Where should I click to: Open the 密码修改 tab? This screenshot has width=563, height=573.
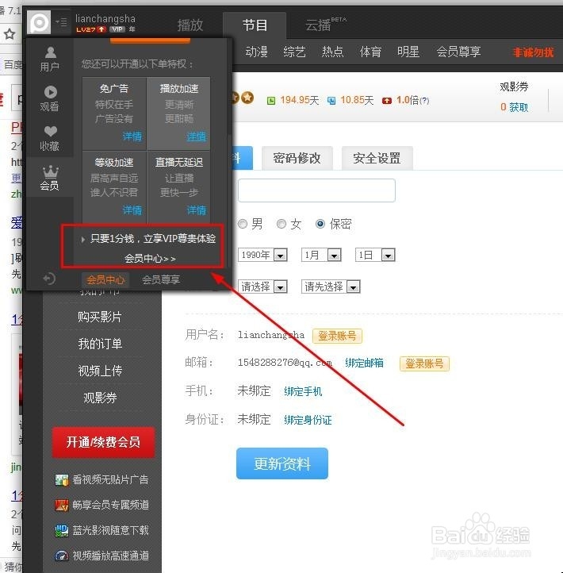[297, 158]
